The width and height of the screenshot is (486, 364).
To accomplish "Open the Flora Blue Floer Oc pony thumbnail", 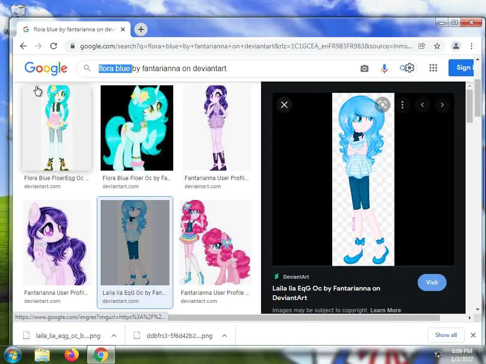I will [137, 128].
